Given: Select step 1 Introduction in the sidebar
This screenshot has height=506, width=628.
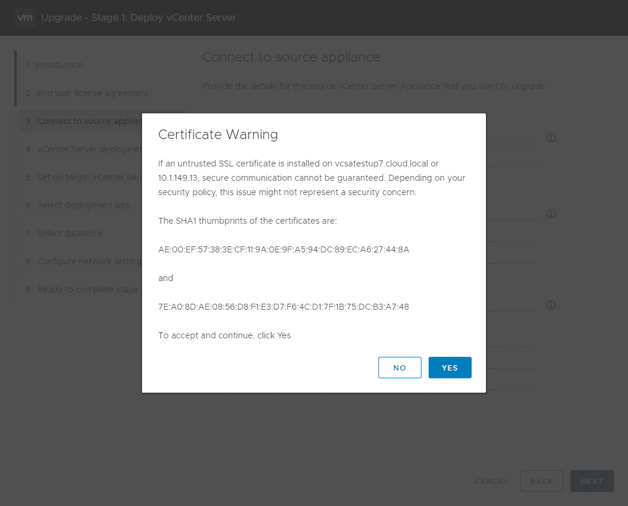Looking at the screenshot, I should coord(59,65).
